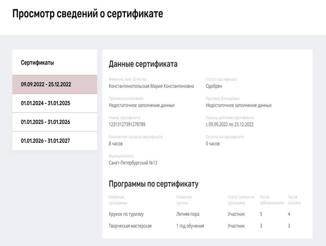Click the 1 год обучения group name
This screenshot has height=246, width=326.
[x=190, y=226]
